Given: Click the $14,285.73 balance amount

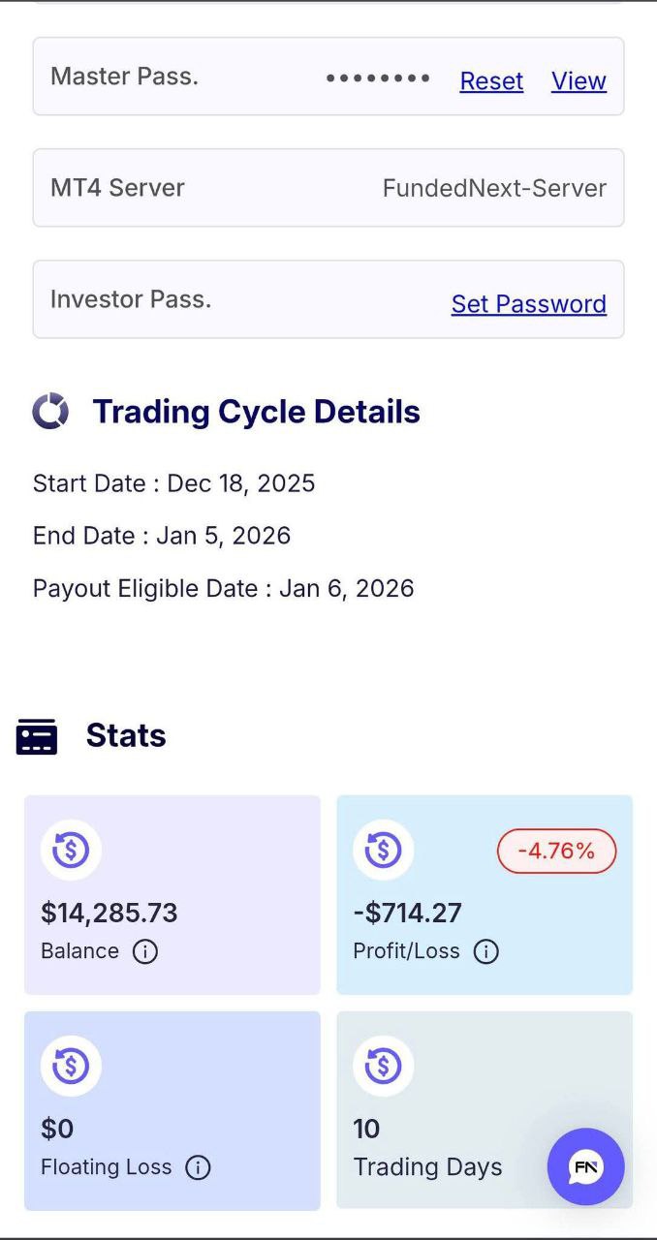Looking at the screenshot, I should (109, 913).
